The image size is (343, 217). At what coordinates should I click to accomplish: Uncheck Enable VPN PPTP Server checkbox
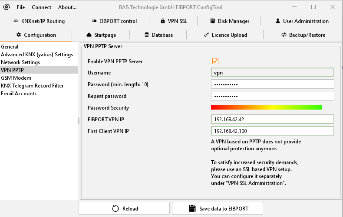pyautogui.click(x=215, y=61)
